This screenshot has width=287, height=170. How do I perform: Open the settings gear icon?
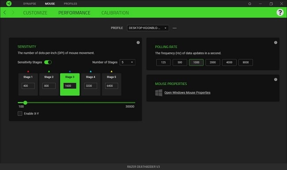(249, 4)
